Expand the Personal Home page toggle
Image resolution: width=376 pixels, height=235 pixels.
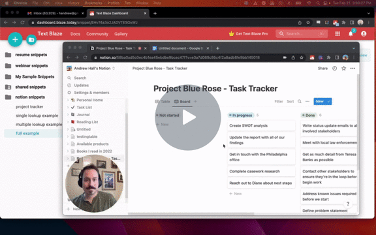pos(68,100)
